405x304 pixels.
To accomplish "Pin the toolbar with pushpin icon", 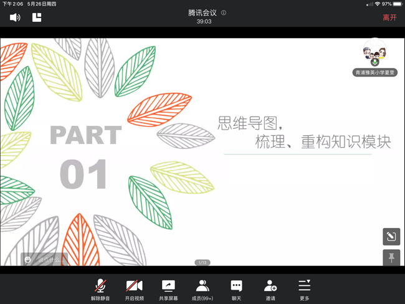I will pos(391,258).
